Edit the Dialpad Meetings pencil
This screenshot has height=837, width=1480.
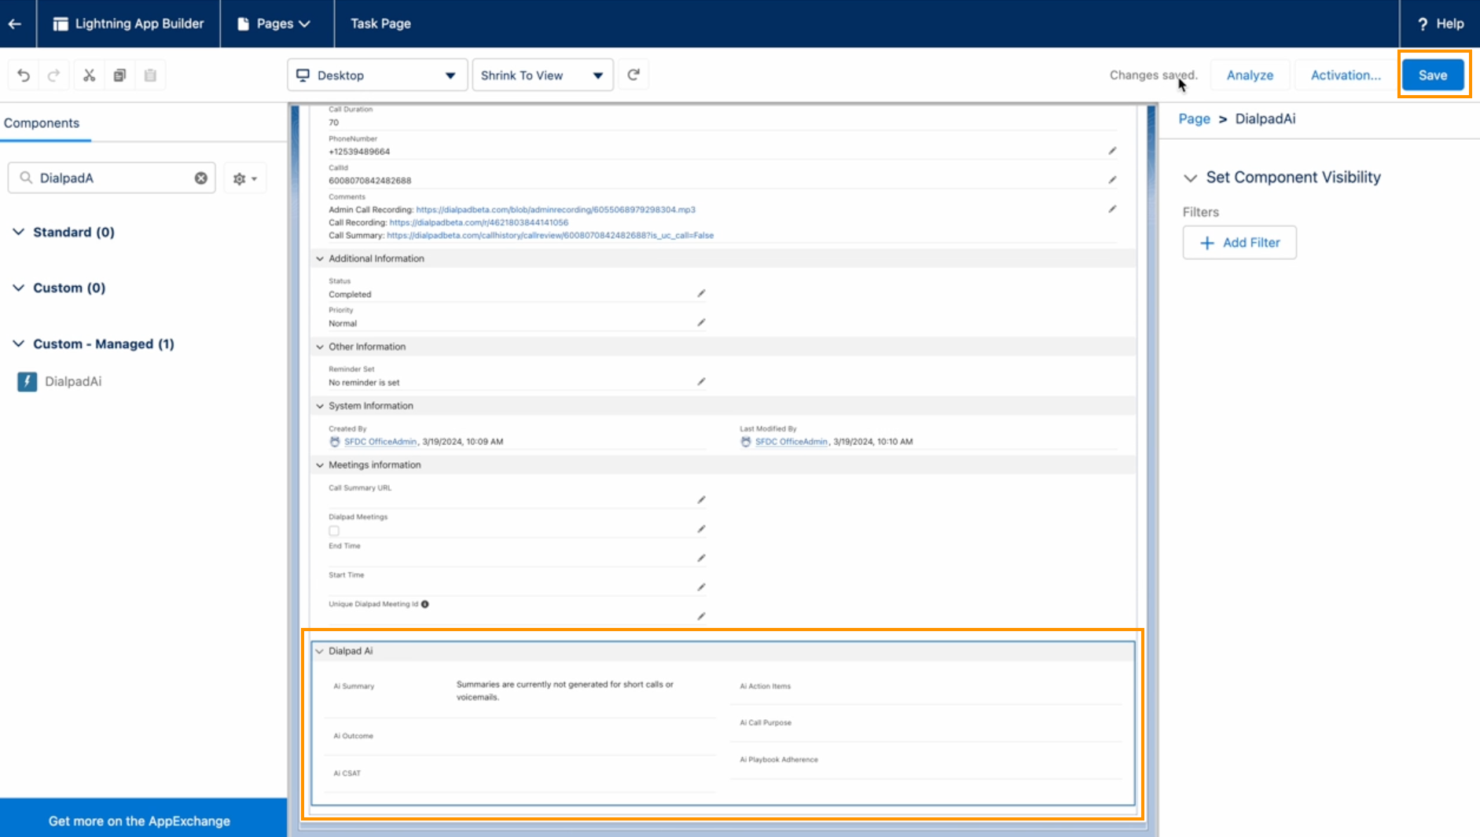point(701,529)
